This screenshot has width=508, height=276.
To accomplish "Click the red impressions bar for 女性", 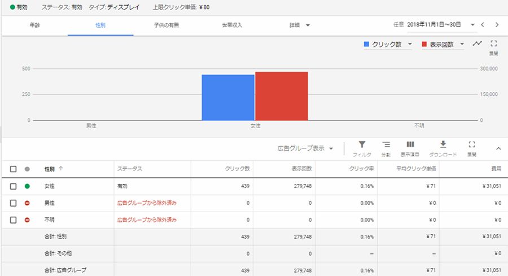I will click(282, 96).
